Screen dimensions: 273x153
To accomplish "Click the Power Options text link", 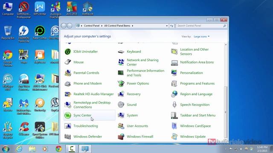I will click(x=138, y=83).
